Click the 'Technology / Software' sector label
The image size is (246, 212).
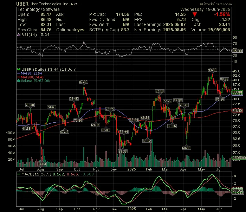coord(39,9)
